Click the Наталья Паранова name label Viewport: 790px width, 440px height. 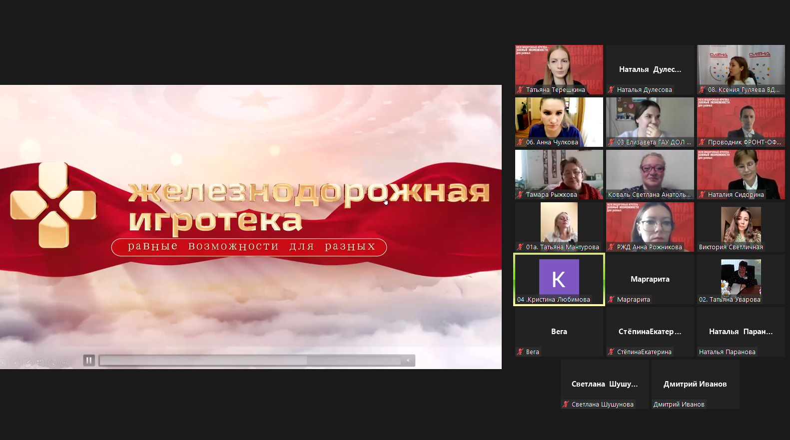coord(727,352)
